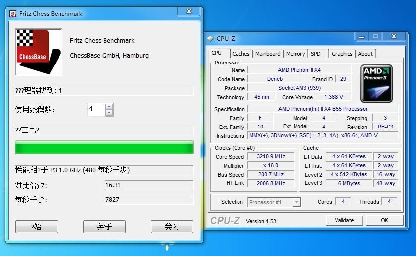Click Validate in CPU-Z

(345, 220)
